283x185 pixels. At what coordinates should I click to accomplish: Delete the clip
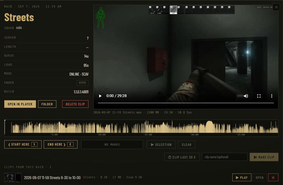pos(75,104)
